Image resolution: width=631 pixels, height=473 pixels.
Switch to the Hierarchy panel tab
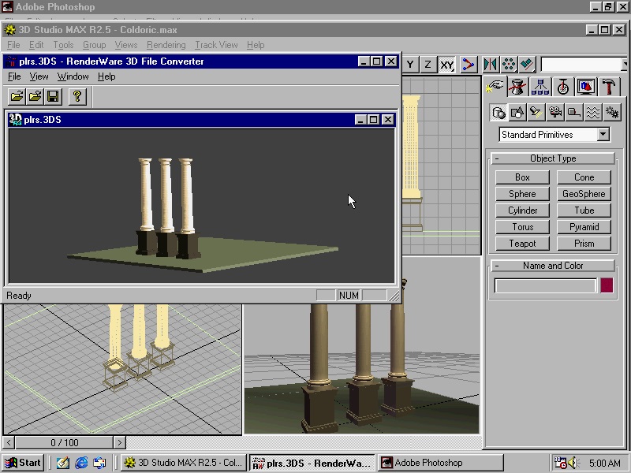pyautogui.click(x=540, y=86)
